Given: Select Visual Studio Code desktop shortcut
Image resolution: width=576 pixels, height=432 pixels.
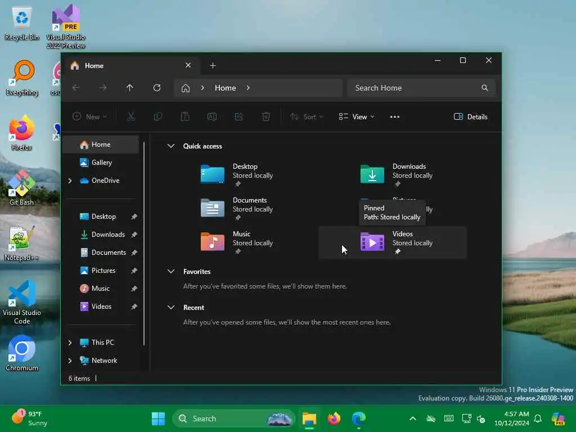Looking at the screenshot, I should click(22, 302).
